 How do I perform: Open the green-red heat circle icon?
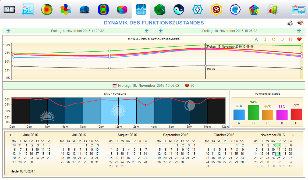click(x=47, y=9)
